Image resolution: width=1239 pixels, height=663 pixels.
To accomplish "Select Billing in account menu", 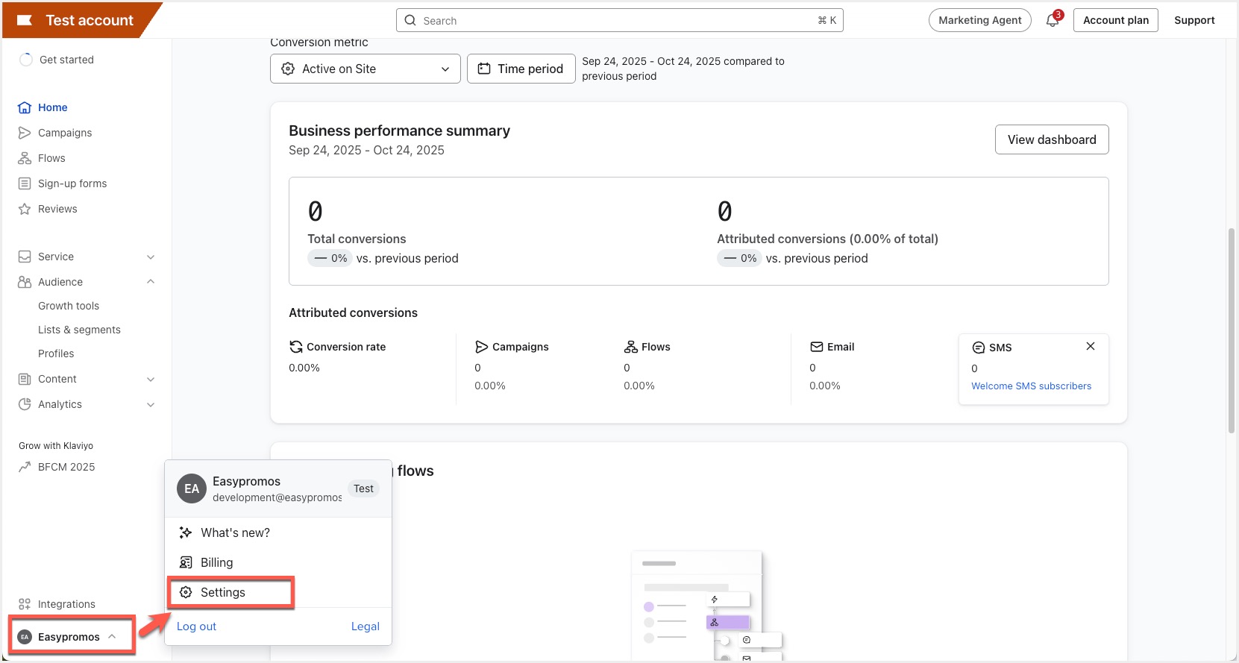I will (216, 562).
